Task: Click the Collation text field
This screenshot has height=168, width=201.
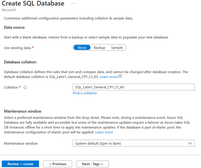Action: click(133, 87)
